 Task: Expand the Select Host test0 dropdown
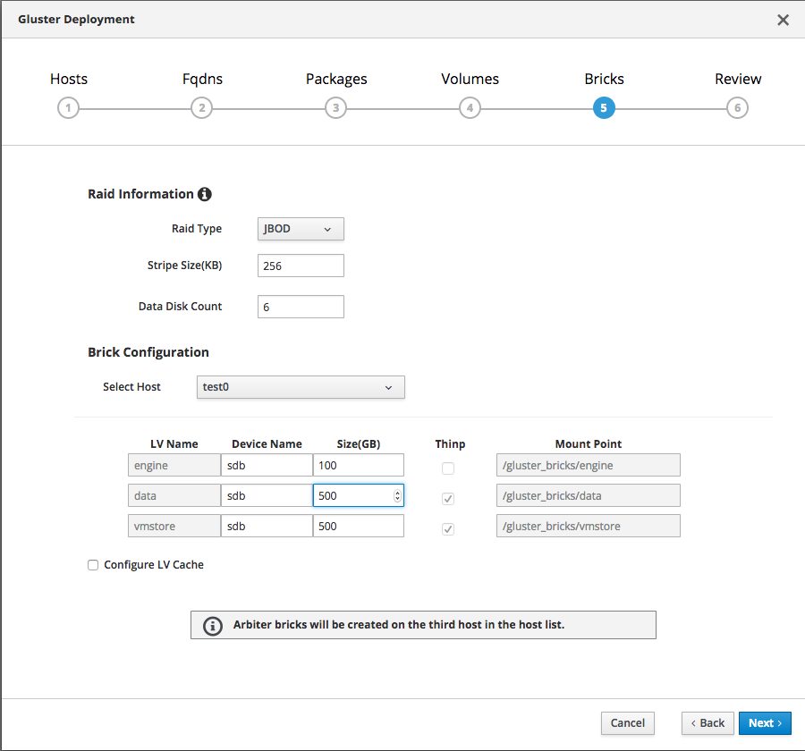(x=300, y=387)
